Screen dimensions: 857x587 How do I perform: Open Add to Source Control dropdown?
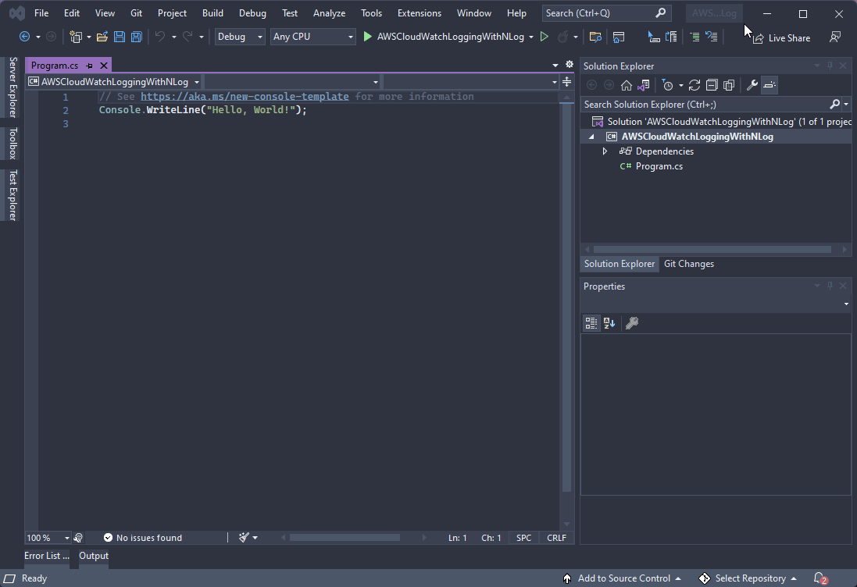click(622, 578)
